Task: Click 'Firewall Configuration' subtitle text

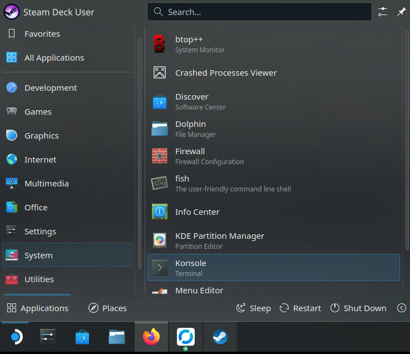Action: (209, 162)
